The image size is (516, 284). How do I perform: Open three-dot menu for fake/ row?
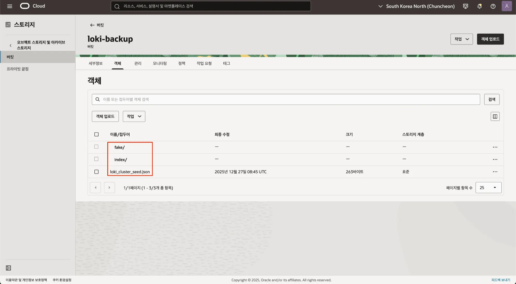coord(495,147)
